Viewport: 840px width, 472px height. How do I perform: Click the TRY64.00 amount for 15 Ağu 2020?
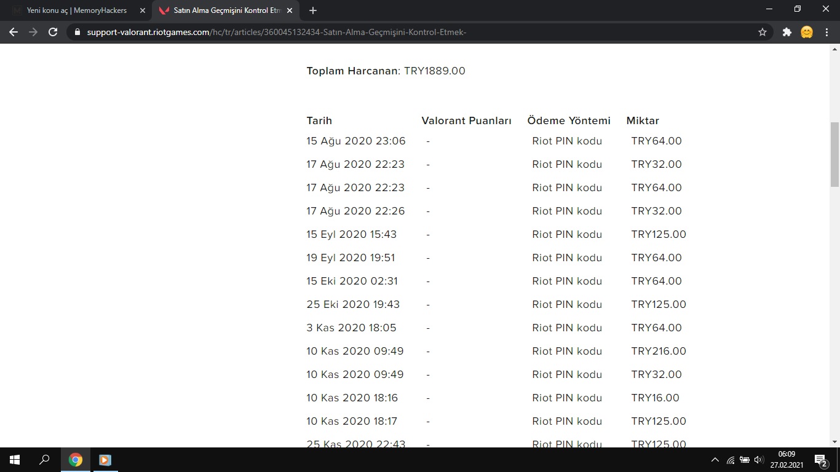point(657,141)
